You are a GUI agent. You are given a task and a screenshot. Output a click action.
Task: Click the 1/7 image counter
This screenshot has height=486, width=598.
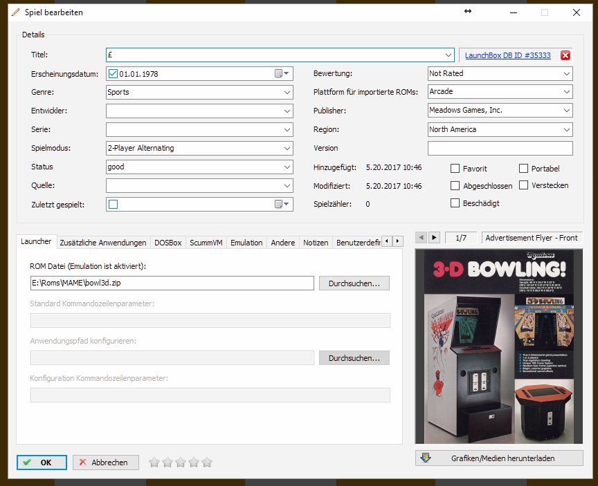461,238
